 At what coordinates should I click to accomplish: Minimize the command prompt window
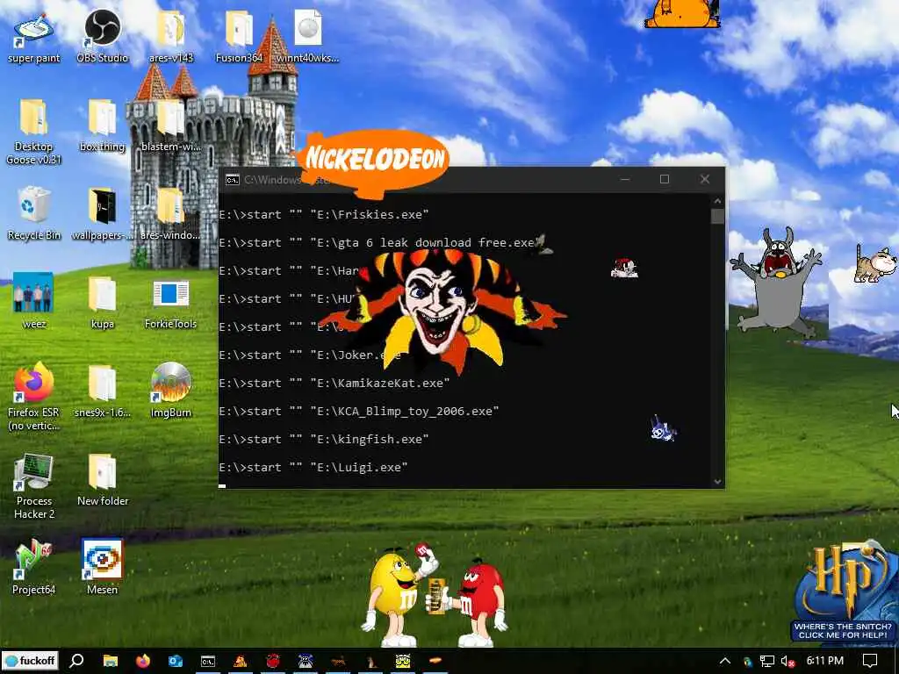(625, 179)
